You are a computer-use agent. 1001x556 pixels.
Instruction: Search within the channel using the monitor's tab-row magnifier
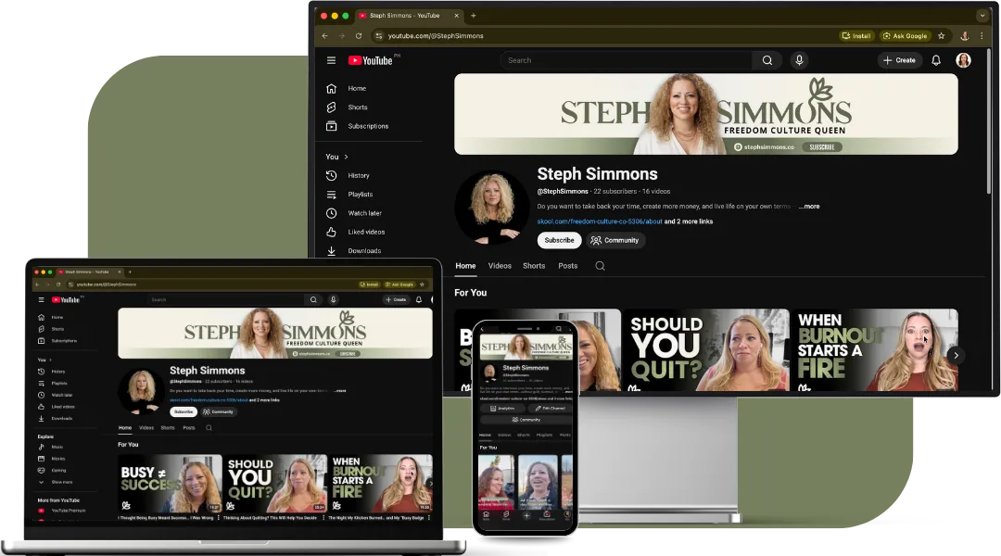pos(600,266)
